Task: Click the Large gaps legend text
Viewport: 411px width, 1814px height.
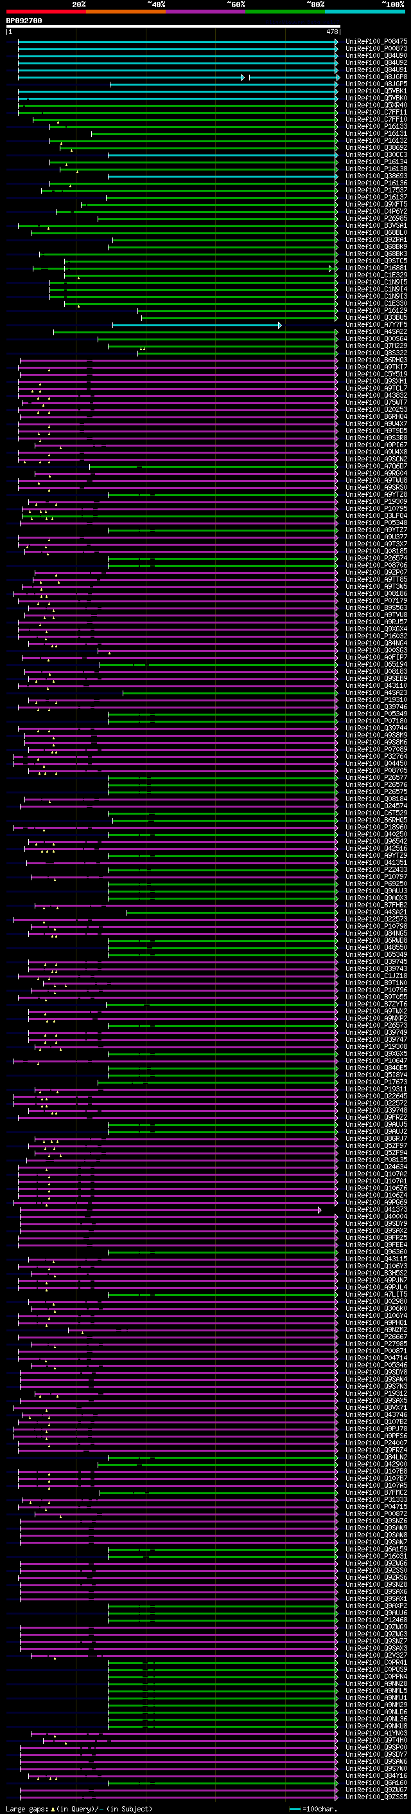Action: [27, 1809]
